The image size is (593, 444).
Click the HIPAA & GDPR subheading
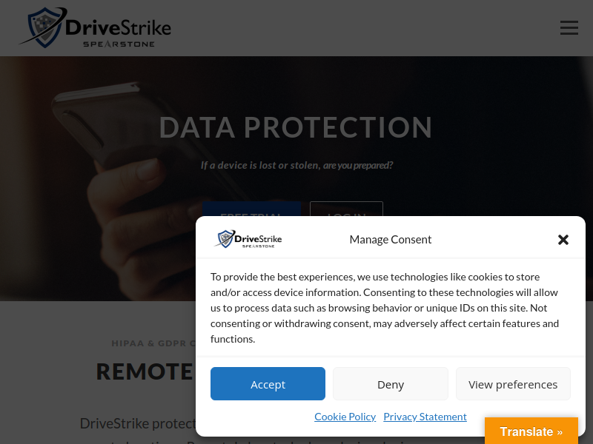pyautogui.click(x=153, y=343)
